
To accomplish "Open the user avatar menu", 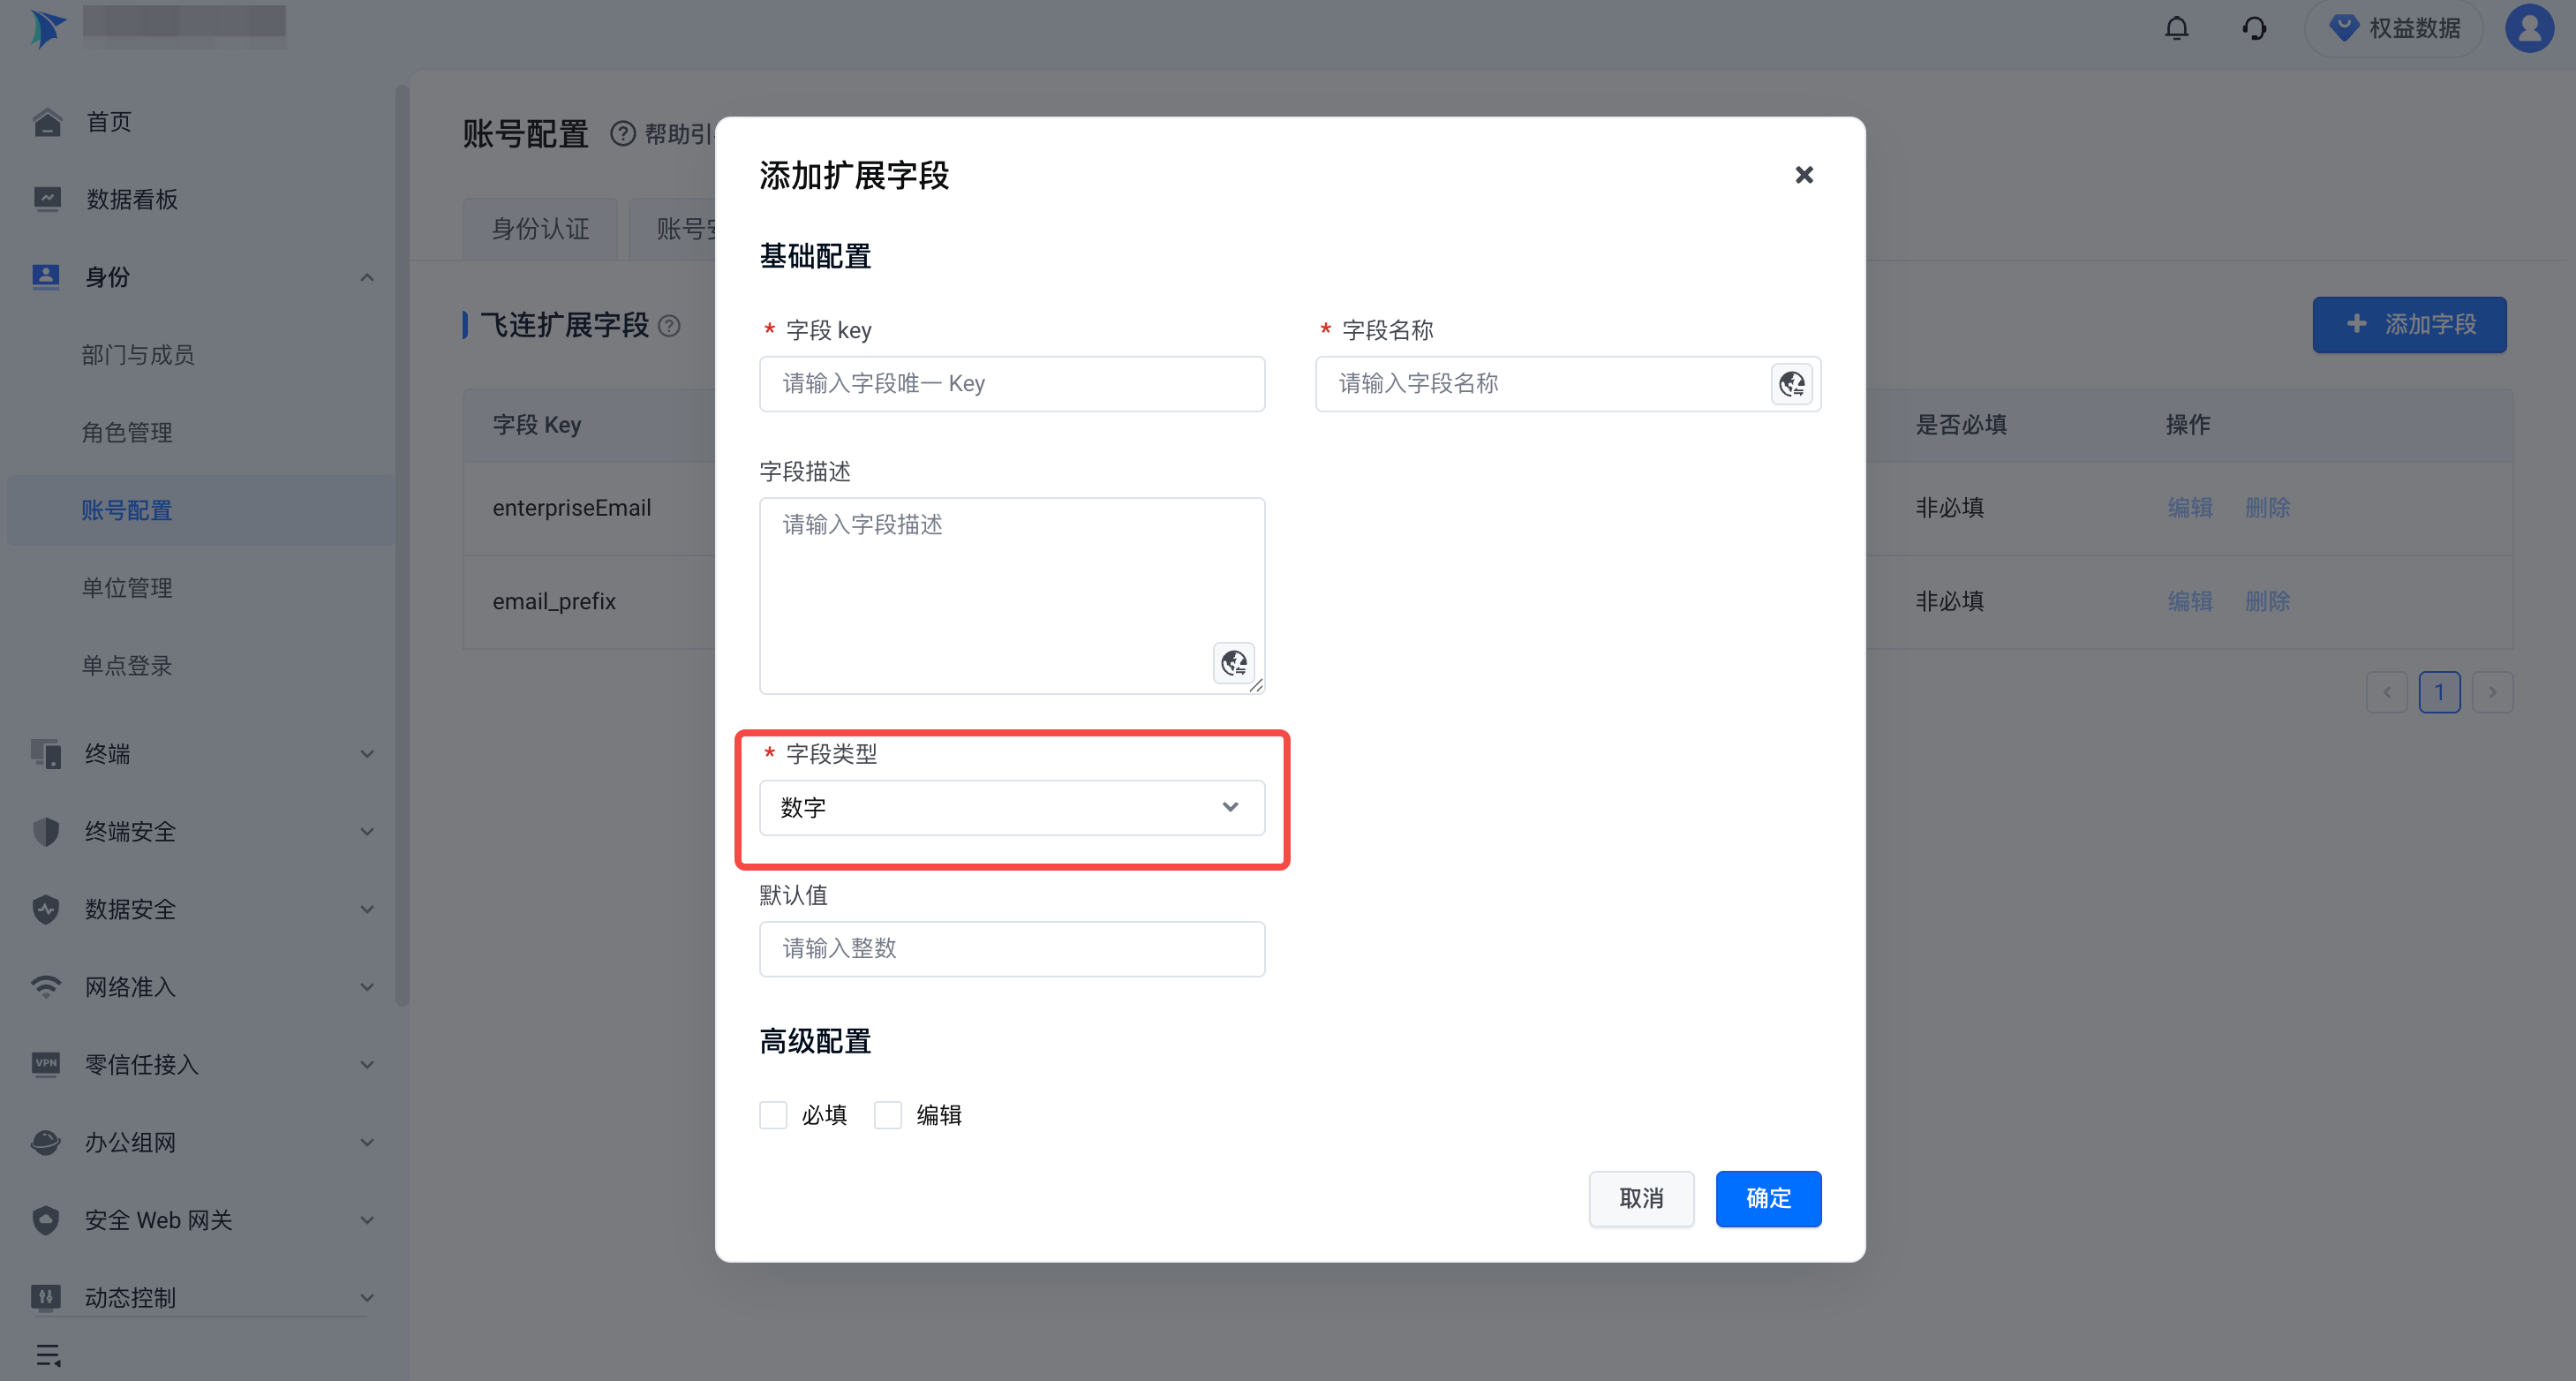I will (2529, 28).
